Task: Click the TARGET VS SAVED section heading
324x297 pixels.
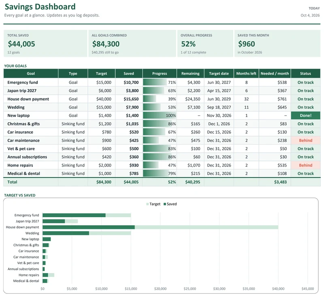Action: coord(19,195)
